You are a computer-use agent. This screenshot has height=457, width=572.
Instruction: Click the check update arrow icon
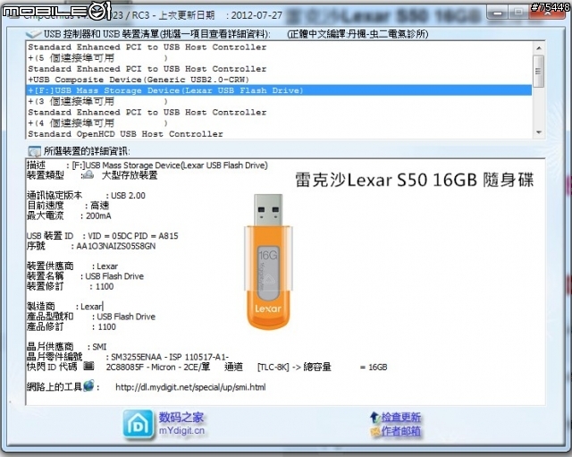click(374, 417)
